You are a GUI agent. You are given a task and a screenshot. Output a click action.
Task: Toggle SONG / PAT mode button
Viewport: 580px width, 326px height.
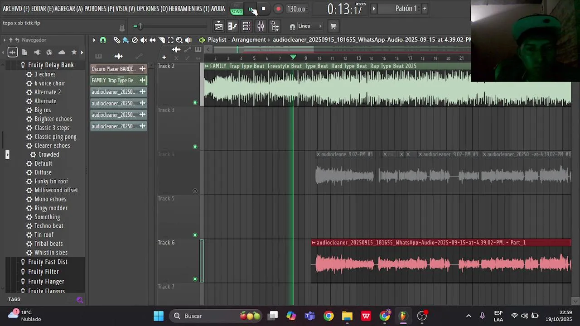[x=237, y=10]
